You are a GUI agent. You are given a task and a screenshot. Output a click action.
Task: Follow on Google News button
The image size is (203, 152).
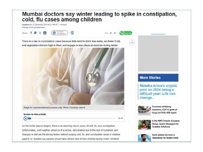coord(59,33)
